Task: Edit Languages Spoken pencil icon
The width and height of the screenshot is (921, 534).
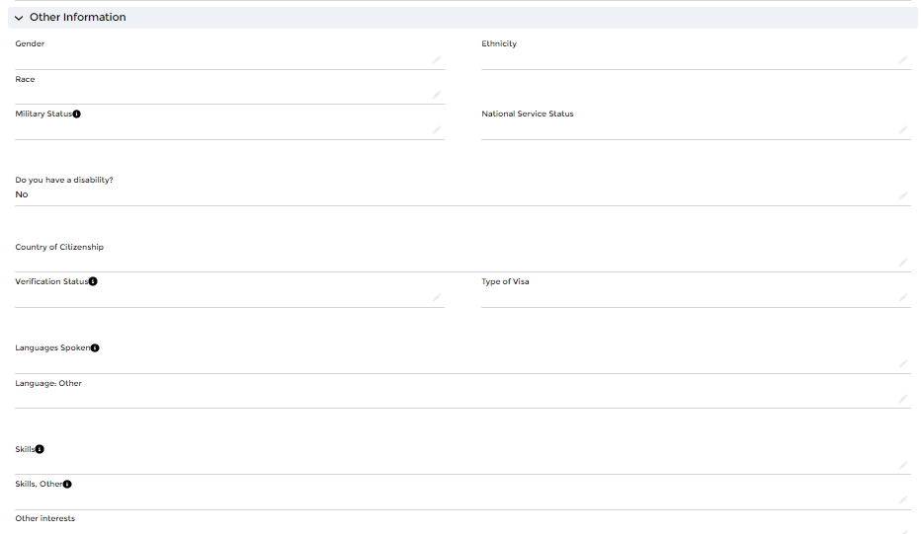Action: [x=903, y=364]
